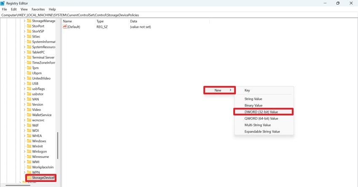The image size is (358, 187).
Task: Click the (value not set) data cell
Action: (140, 27)
